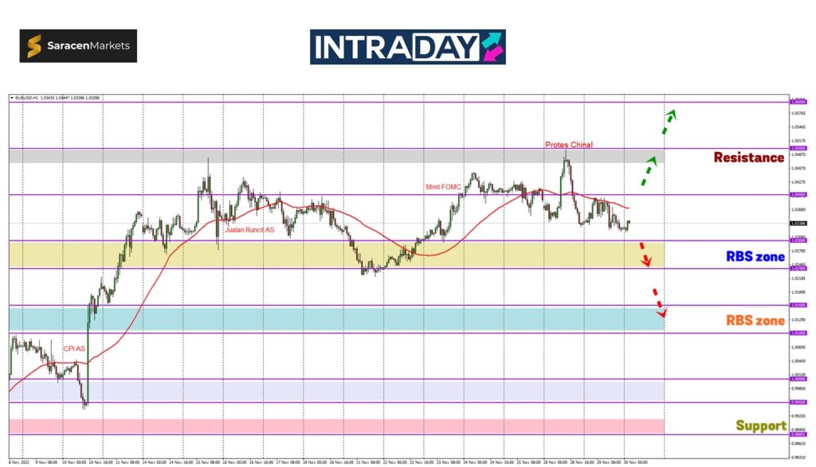The height and width of the screenshot is (467, 816).
Task: Click the gold S emblem in Saracen logo
Action: point(35,46)
